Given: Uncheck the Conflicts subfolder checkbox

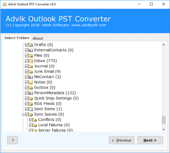Looking at the screenshot, I should pyautogui.click(x=31, y=120).
